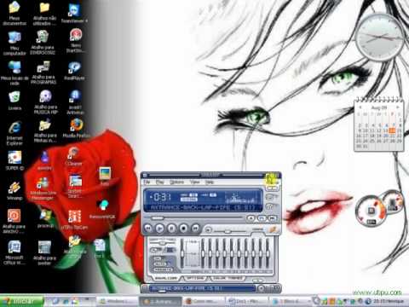This screenshot has height=307, width=409.
Task: Open Atalho para PROGRAMAS shortcut
Action: [x=43, y=72]
